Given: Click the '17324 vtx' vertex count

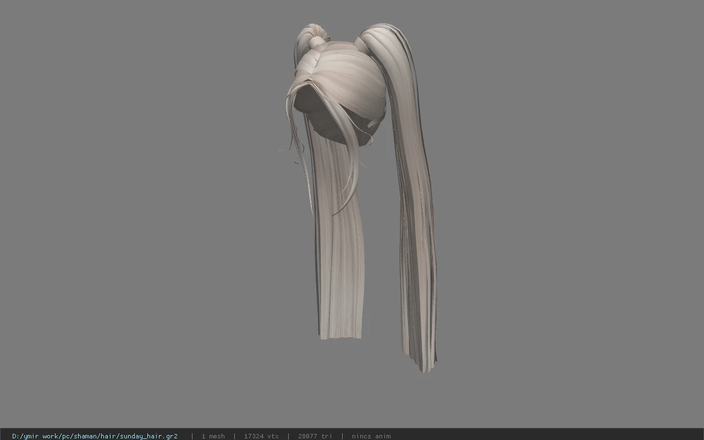Looking at the screenshot, I should click(x=261, y=436).
